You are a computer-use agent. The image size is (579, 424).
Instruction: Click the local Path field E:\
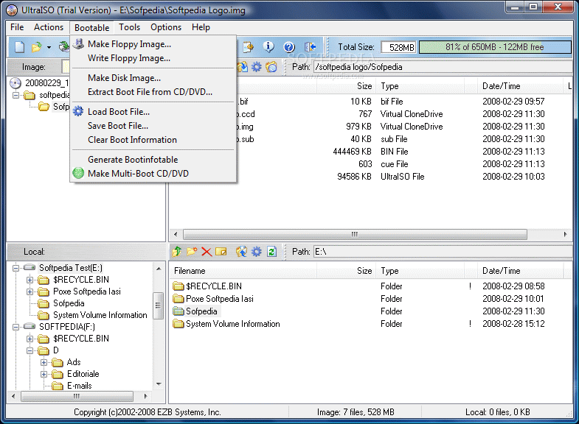pos(442,252)
